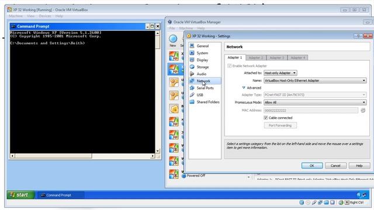Click the host key capture indicator icon
Image resolution: width=374 pixels, height=210 pixels.
coord(347,202)
